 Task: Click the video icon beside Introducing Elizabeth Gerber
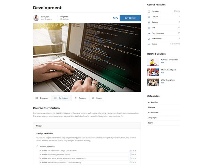(40, 154)
